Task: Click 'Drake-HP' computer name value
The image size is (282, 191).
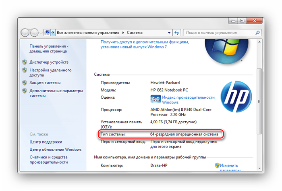Action: (159, 166)
